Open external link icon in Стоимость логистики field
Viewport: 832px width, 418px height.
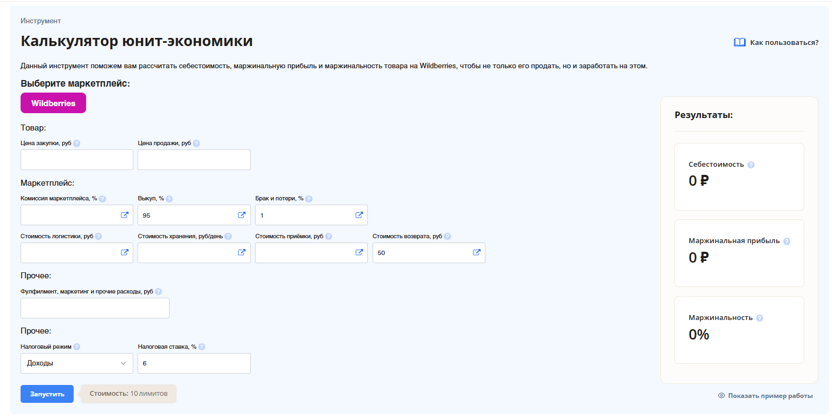[125, 252]
